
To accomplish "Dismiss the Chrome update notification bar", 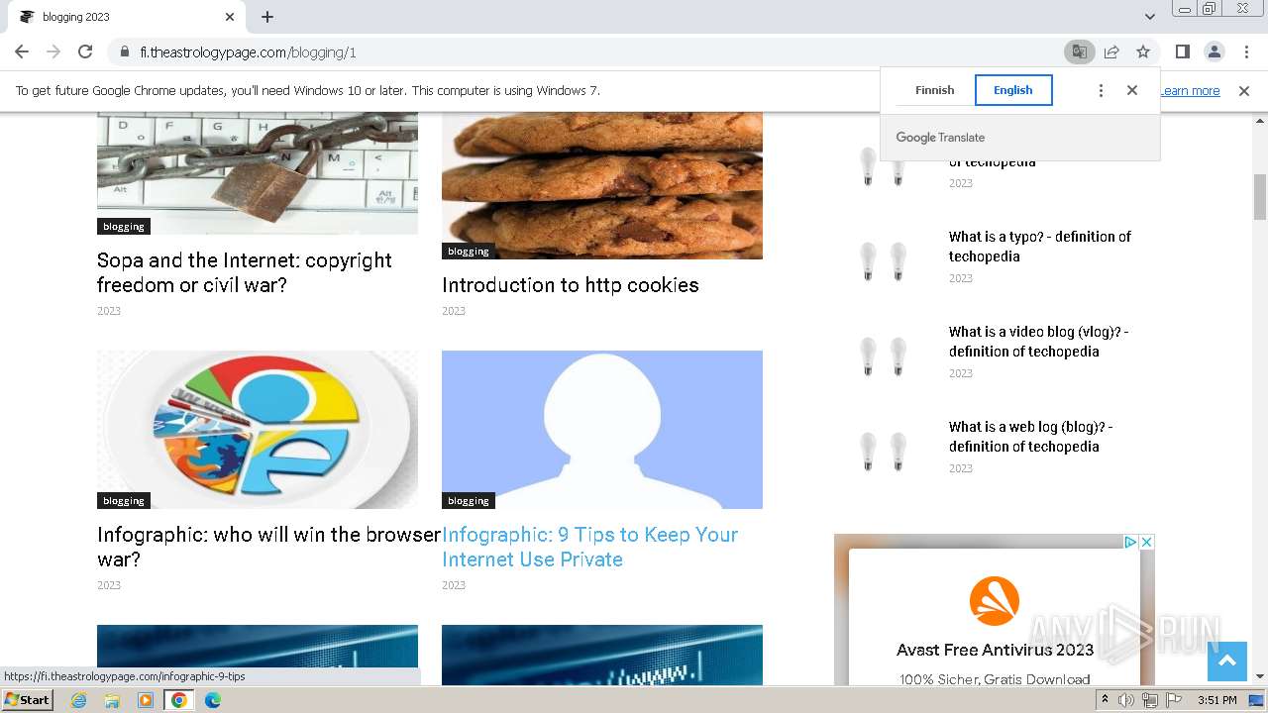I will 1244,90.
